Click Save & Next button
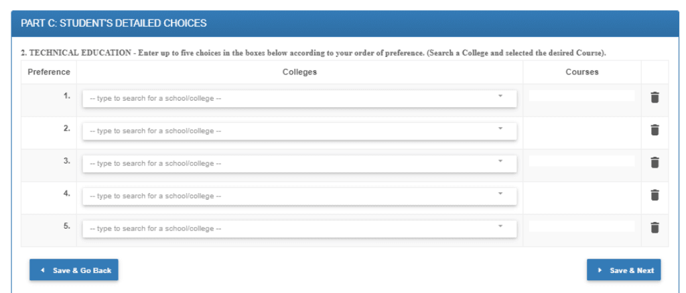Screen dimensions: 686x293 (624, 270)
